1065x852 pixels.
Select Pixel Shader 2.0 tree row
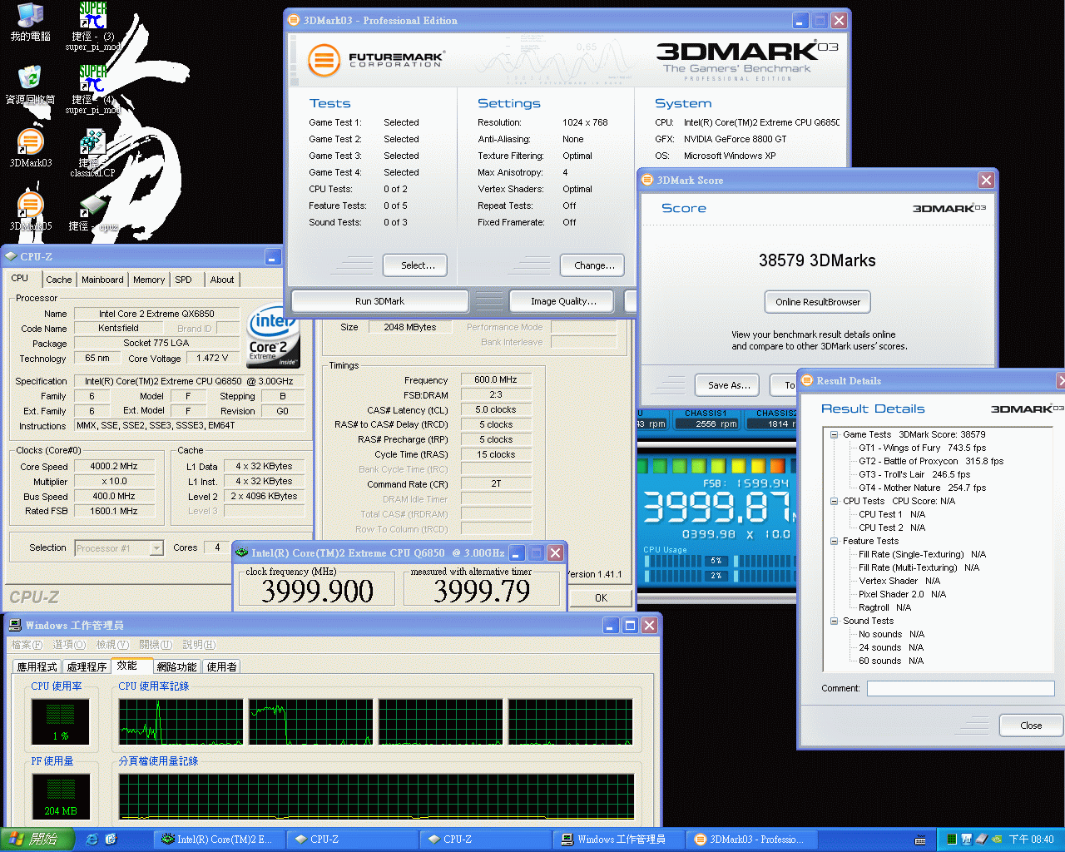(902, 594)
